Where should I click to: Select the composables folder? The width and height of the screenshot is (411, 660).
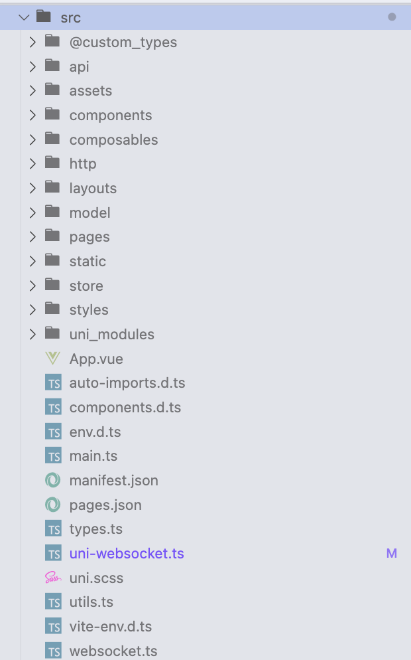113,139
